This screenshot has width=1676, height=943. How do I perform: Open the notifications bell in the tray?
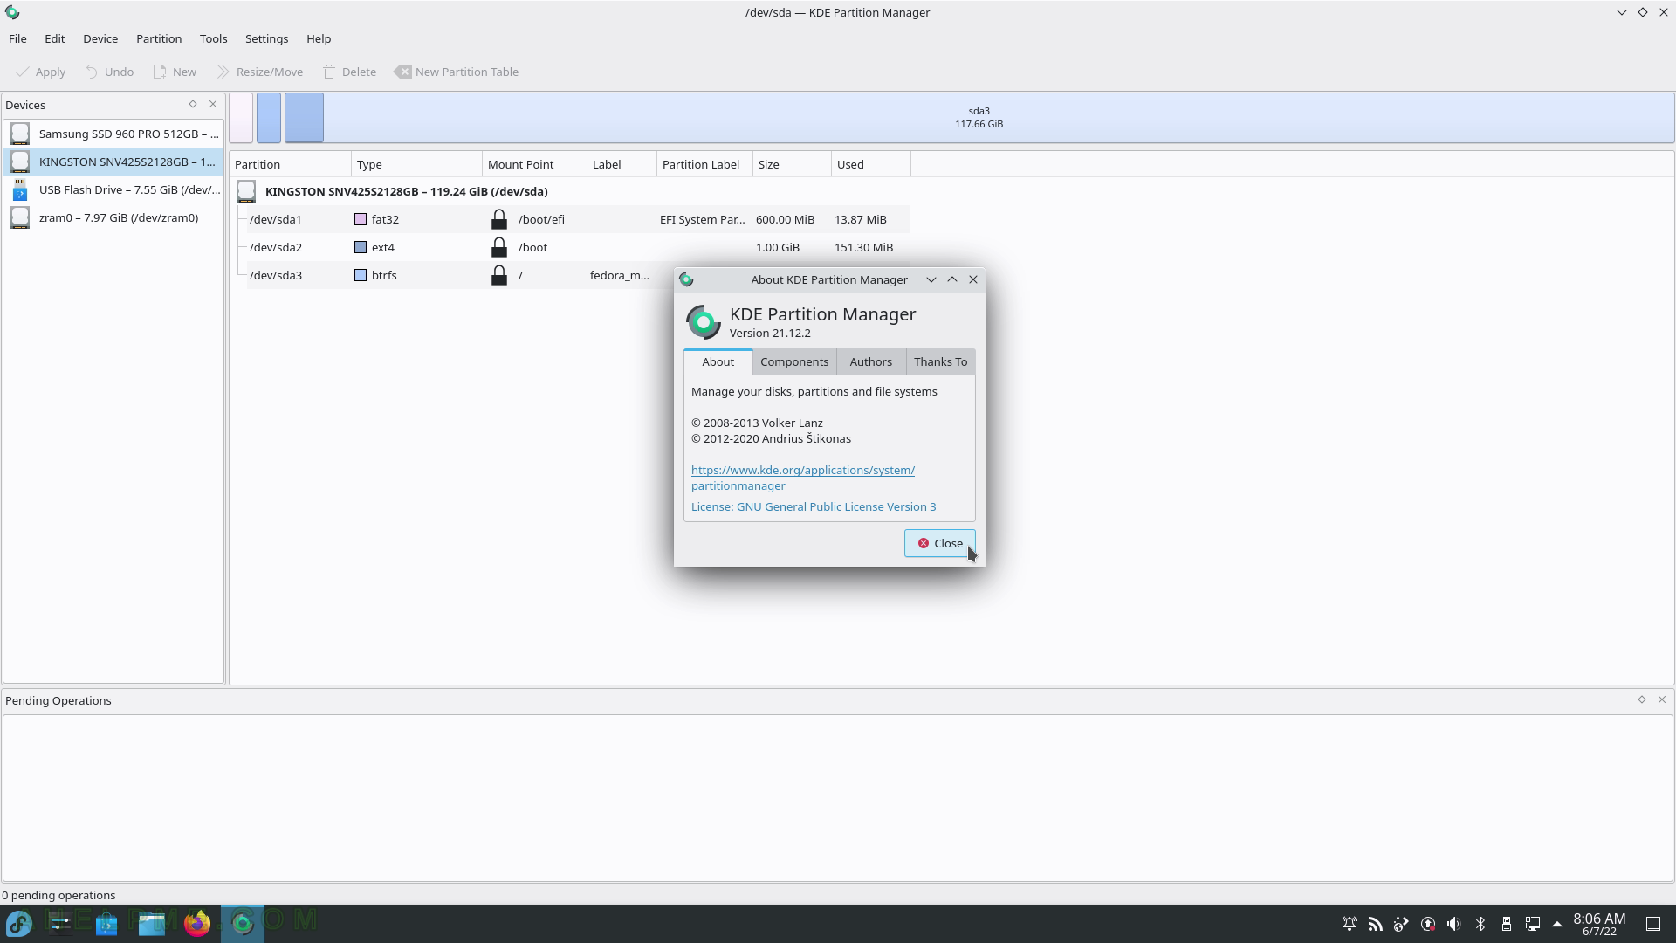1350,924
